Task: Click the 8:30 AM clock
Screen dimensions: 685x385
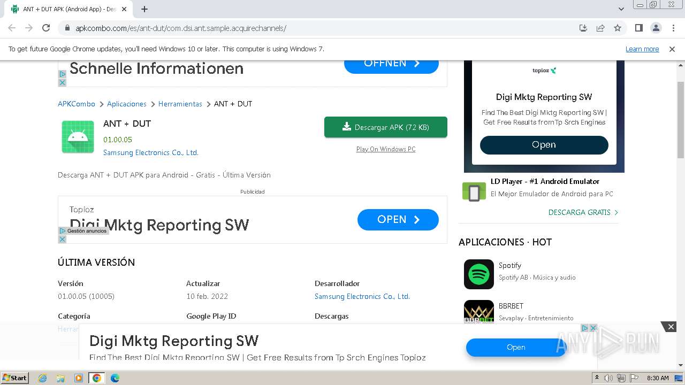Action: tap(658, 378)
